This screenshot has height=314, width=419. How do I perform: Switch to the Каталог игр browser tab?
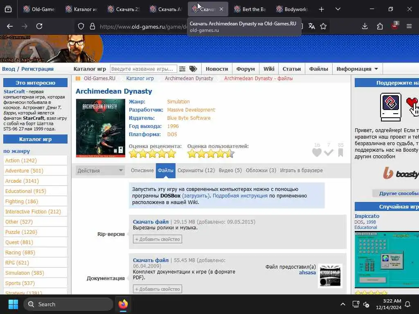pos(82,9)
